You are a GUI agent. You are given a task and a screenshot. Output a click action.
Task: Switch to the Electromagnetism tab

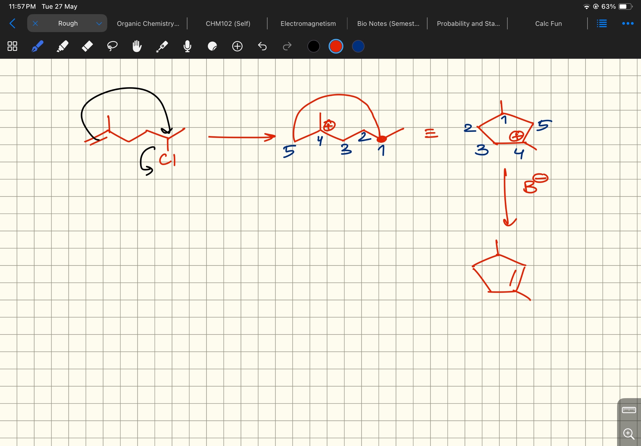click(x=308, y=24)
